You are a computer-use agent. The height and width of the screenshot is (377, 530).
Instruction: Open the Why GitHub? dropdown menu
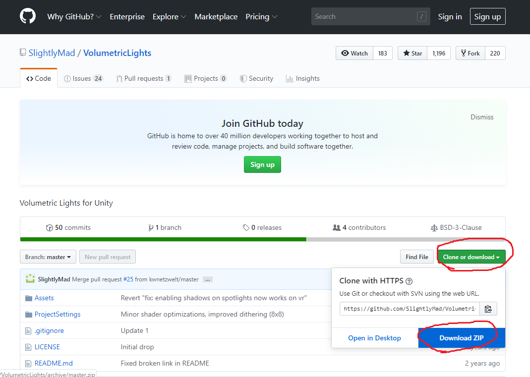tap(74, 16)
